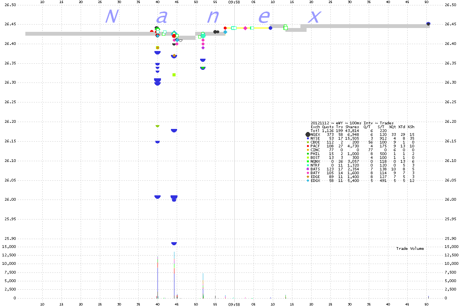Image resolution: width=461 pixels, height=307 pixels.
Task: Click the 'PACF' exchange name
Action: [x=315, y=146]
